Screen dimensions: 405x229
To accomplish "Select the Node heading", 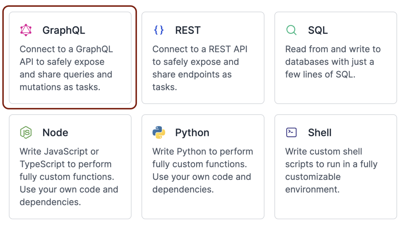I will pyautogui.click(x=55, y=133).
